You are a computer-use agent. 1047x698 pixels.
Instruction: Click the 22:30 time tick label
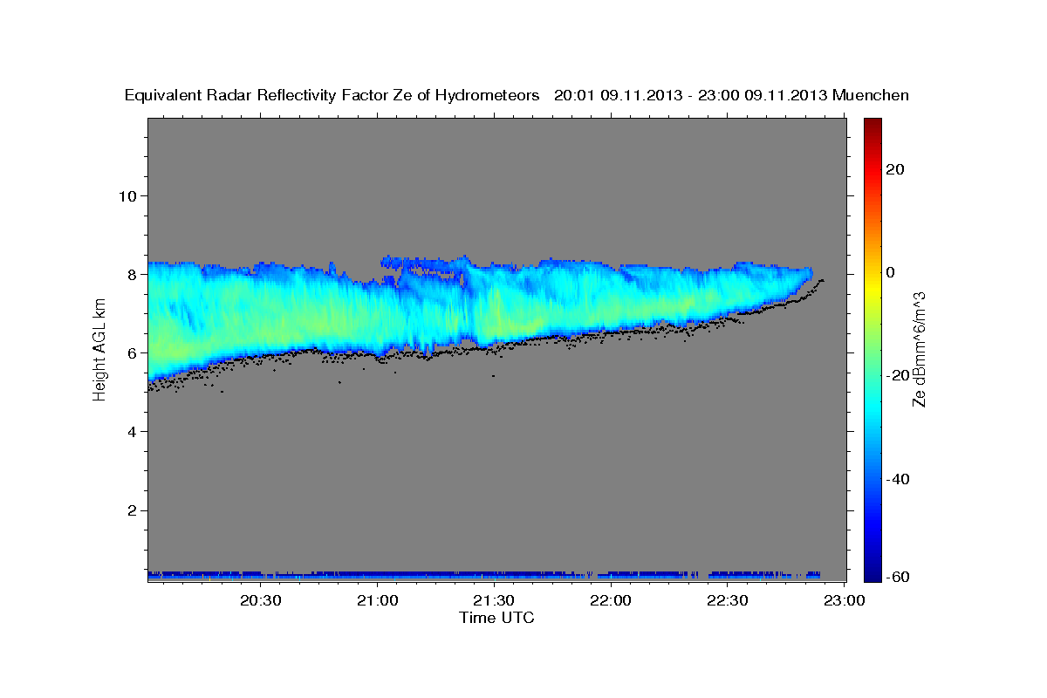point(727,600)
